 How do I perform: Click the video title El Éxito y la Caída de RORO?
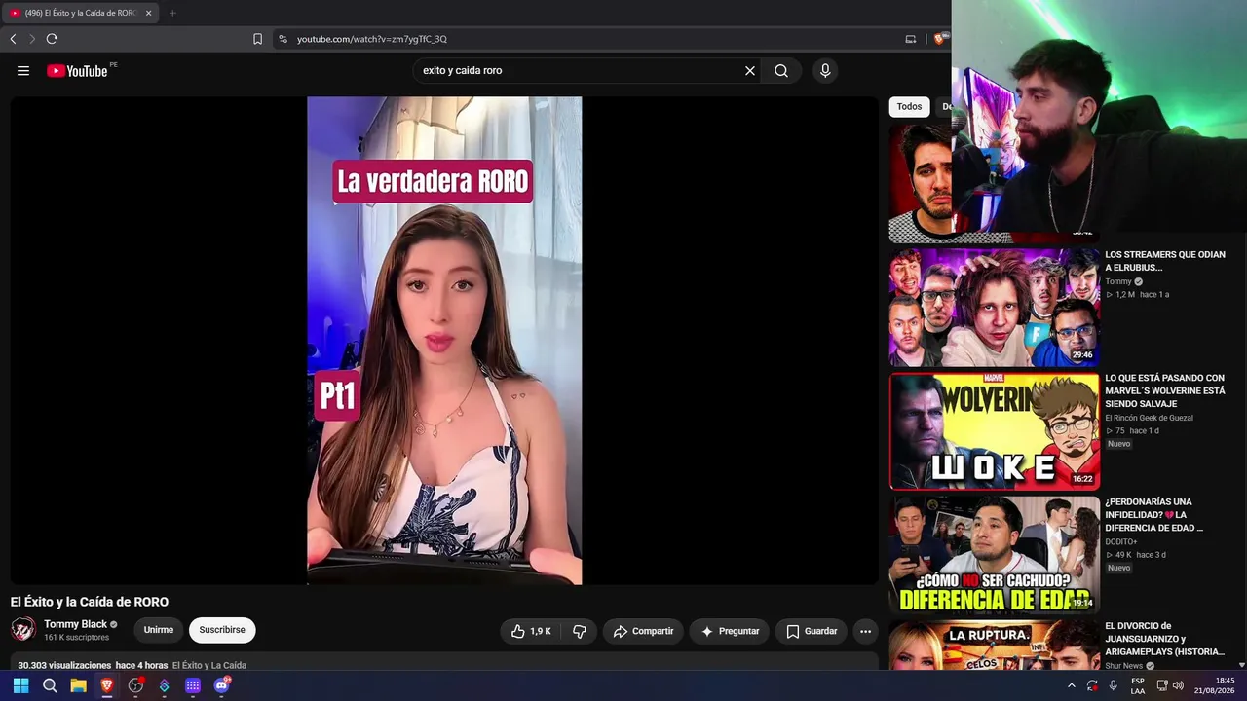(x=90, y=602)
